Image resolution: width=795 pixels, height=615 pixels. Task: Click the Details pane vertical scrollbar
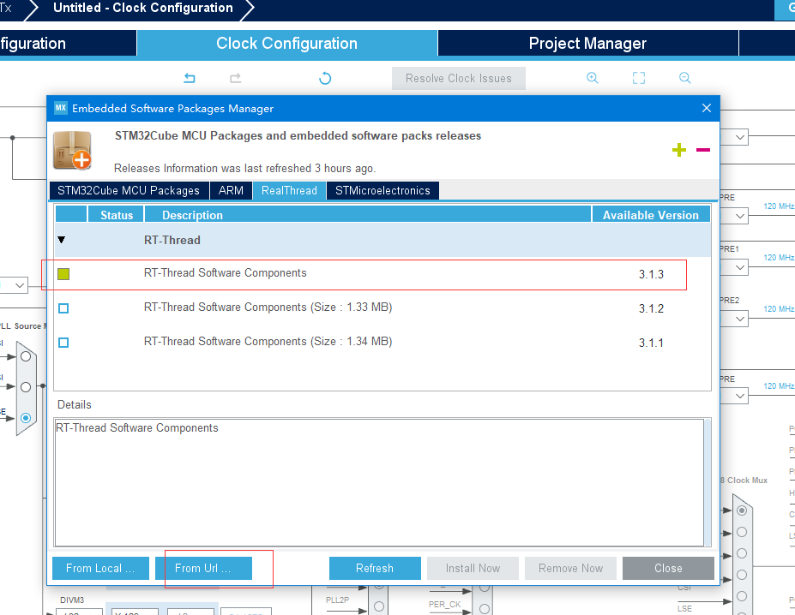708,481
